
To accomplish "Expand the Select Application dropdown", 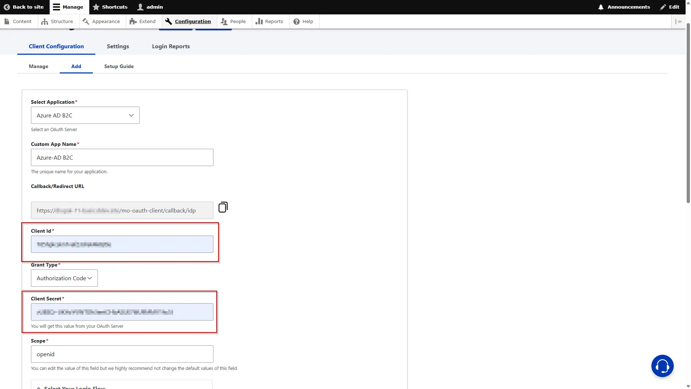I will (x=85, y=115).
